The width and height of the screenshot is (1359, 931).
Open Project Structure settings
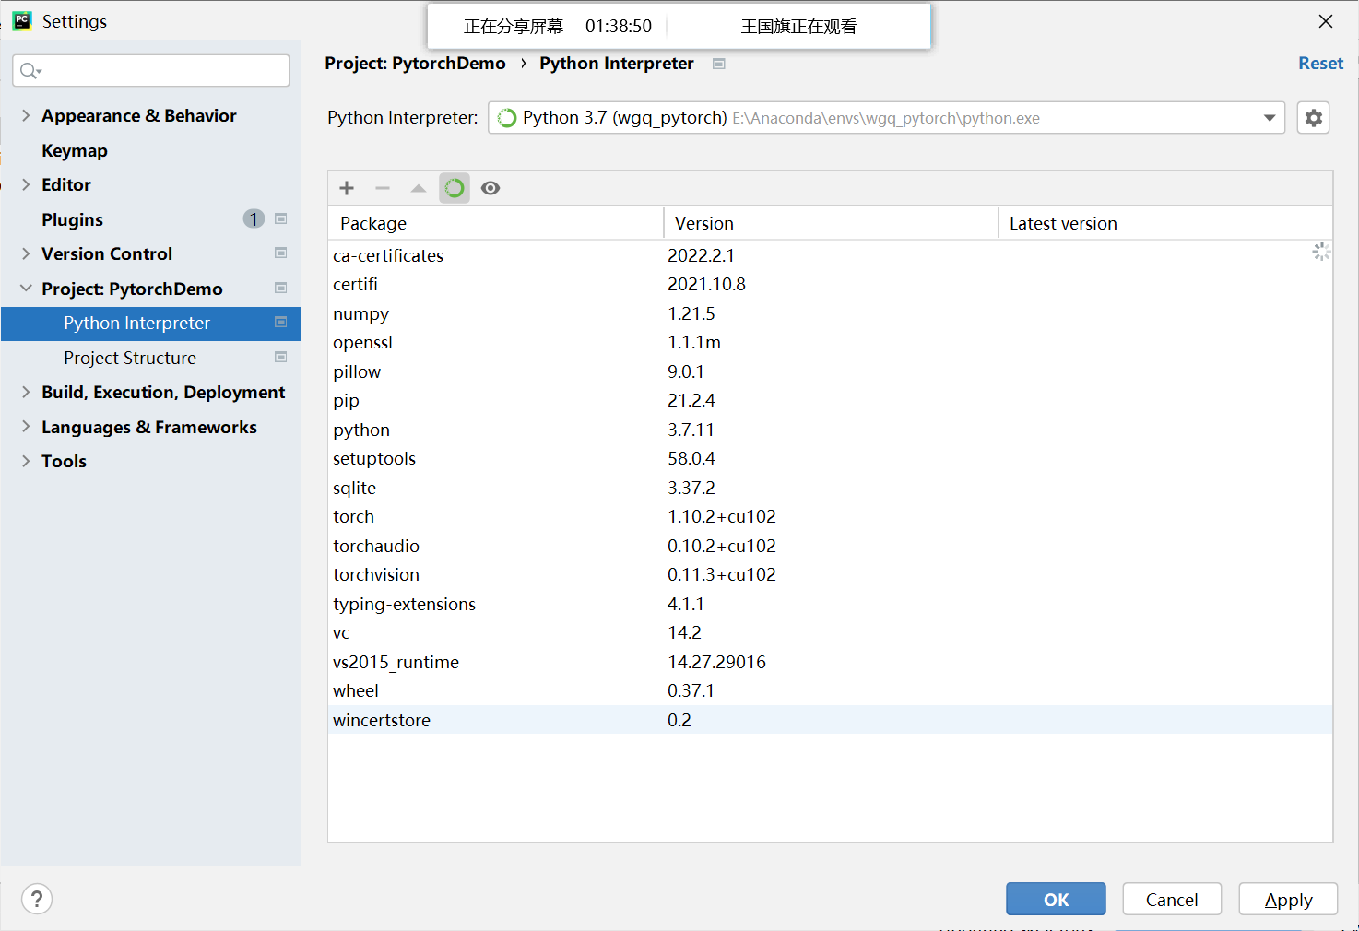coord(130,358)
